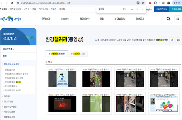The image size is (182, 120).
Task: Open 탄소중립 활동 갤러리 sidebar item
Action: tap(13, 82)
